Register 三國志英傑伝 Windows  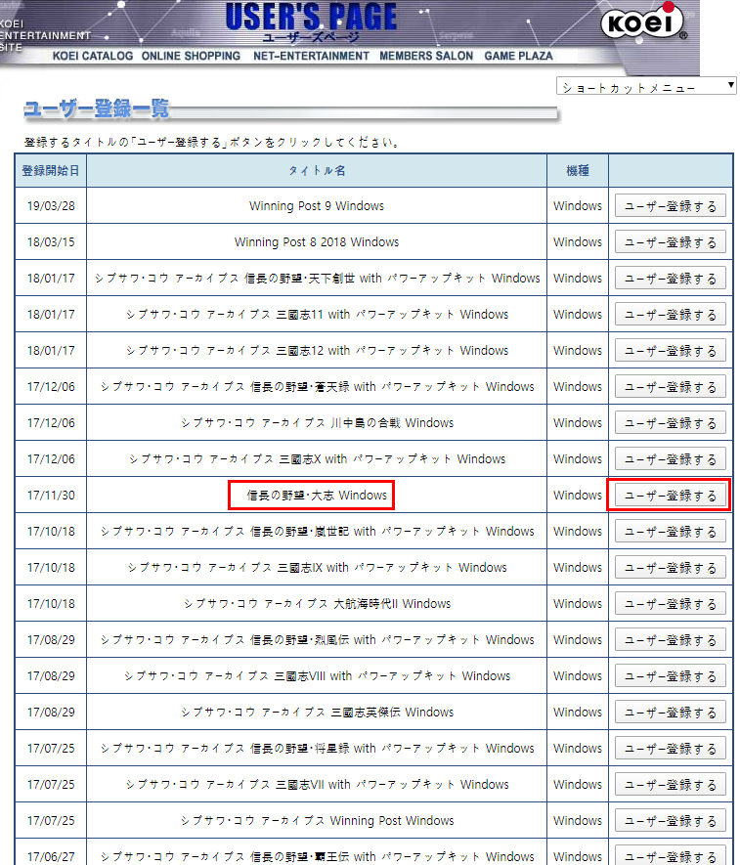671,713
